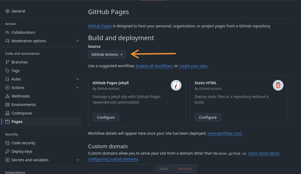Go to Collaborators settings
301x174 pixels.
43,32
